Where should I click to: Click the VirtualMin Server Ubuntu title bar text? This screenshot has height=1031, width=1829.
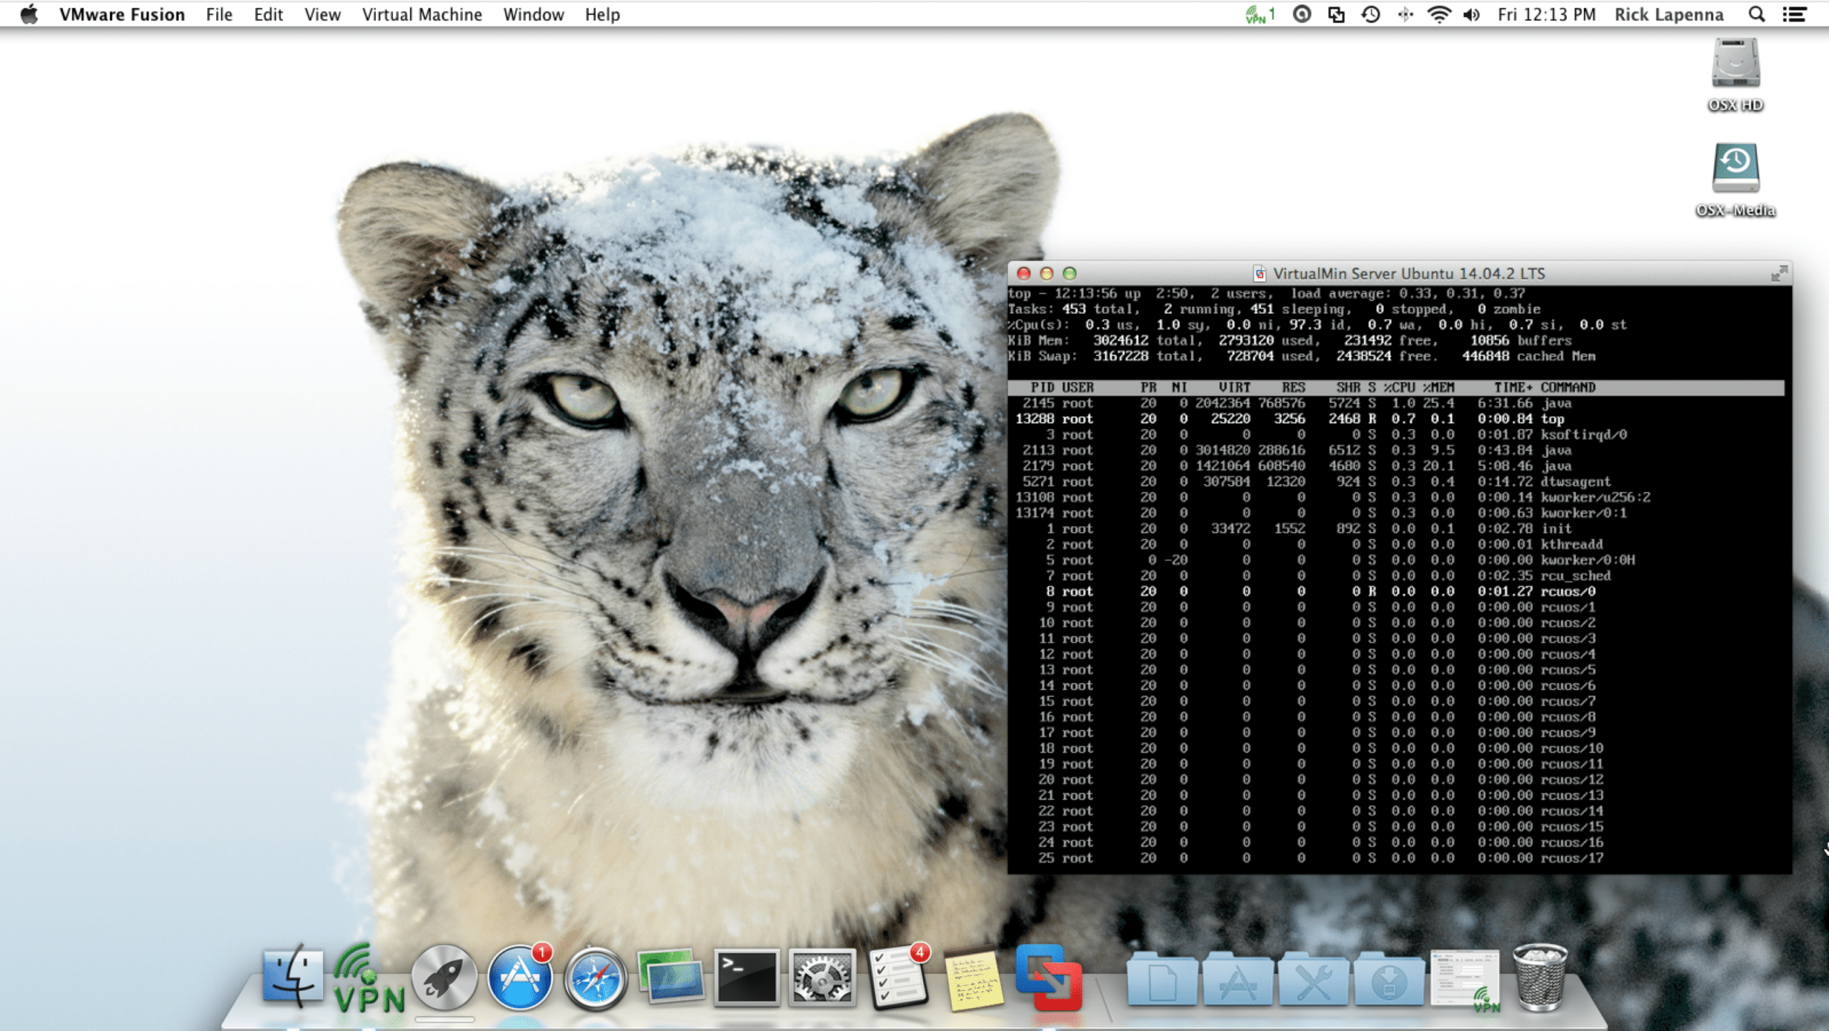tap(1409, 273)
